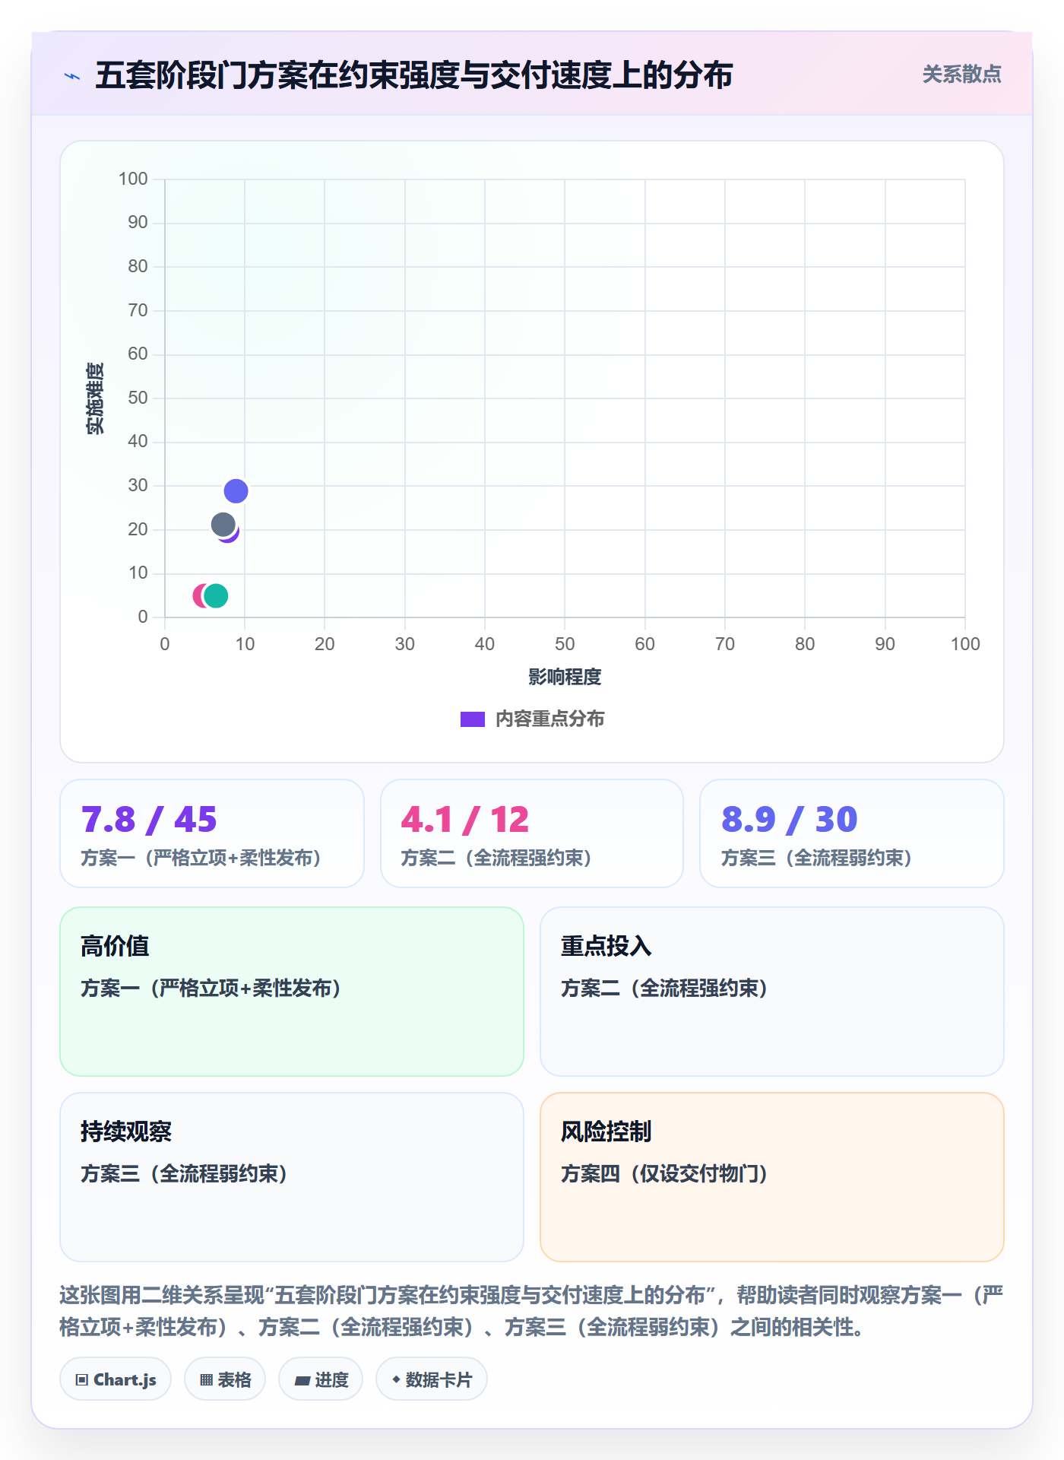Click the grid icon in 表格 chip

[x=206, y=1380]
